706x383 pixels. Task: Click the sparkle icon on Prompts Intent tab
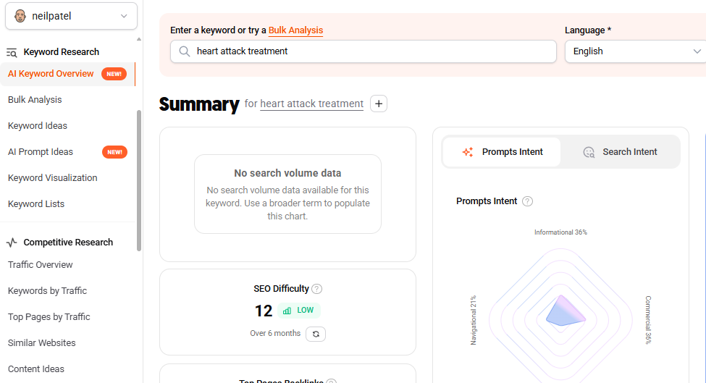coord(468,152)
